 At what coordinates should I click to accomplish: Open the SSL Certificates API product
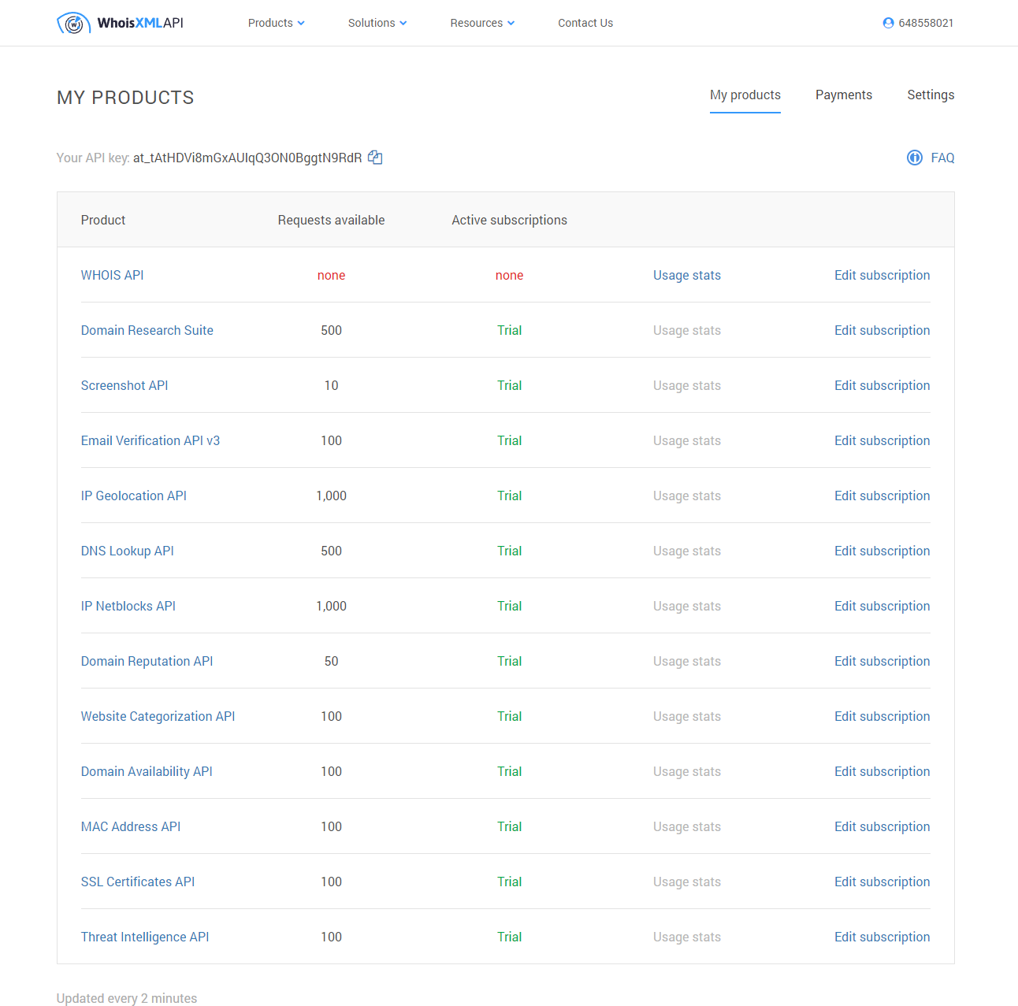click(x=138, y=882)
